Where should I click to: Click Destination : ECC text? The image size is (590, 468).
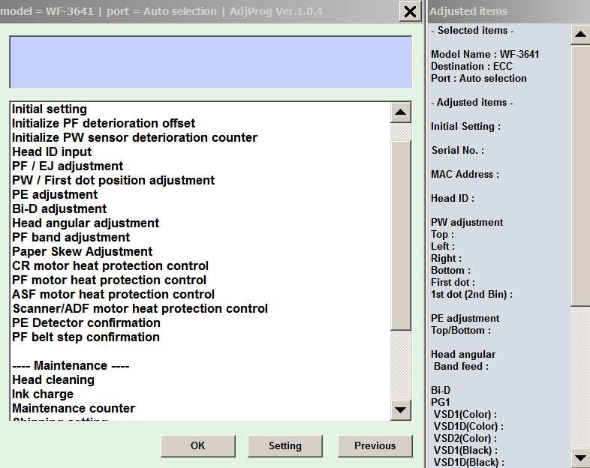click(x=471, y=67)
